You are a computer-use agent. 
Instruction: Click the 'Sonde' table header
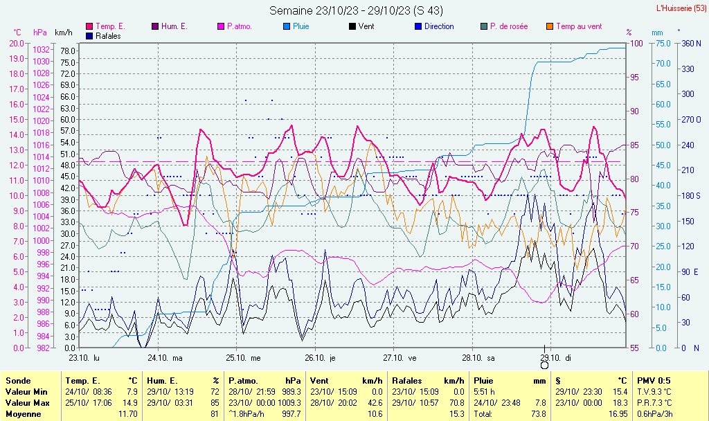pos(18,381)
